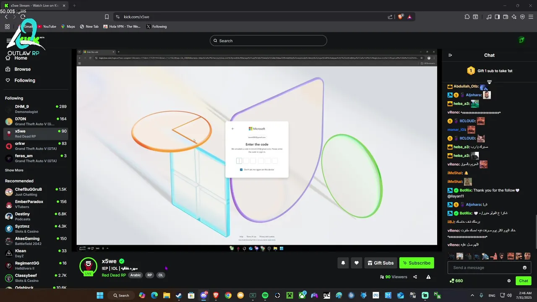Open the Brave Rewards triangle icon
Image resolution: width=537 pixels, height=302 pixels.
(x=409, y=17)
